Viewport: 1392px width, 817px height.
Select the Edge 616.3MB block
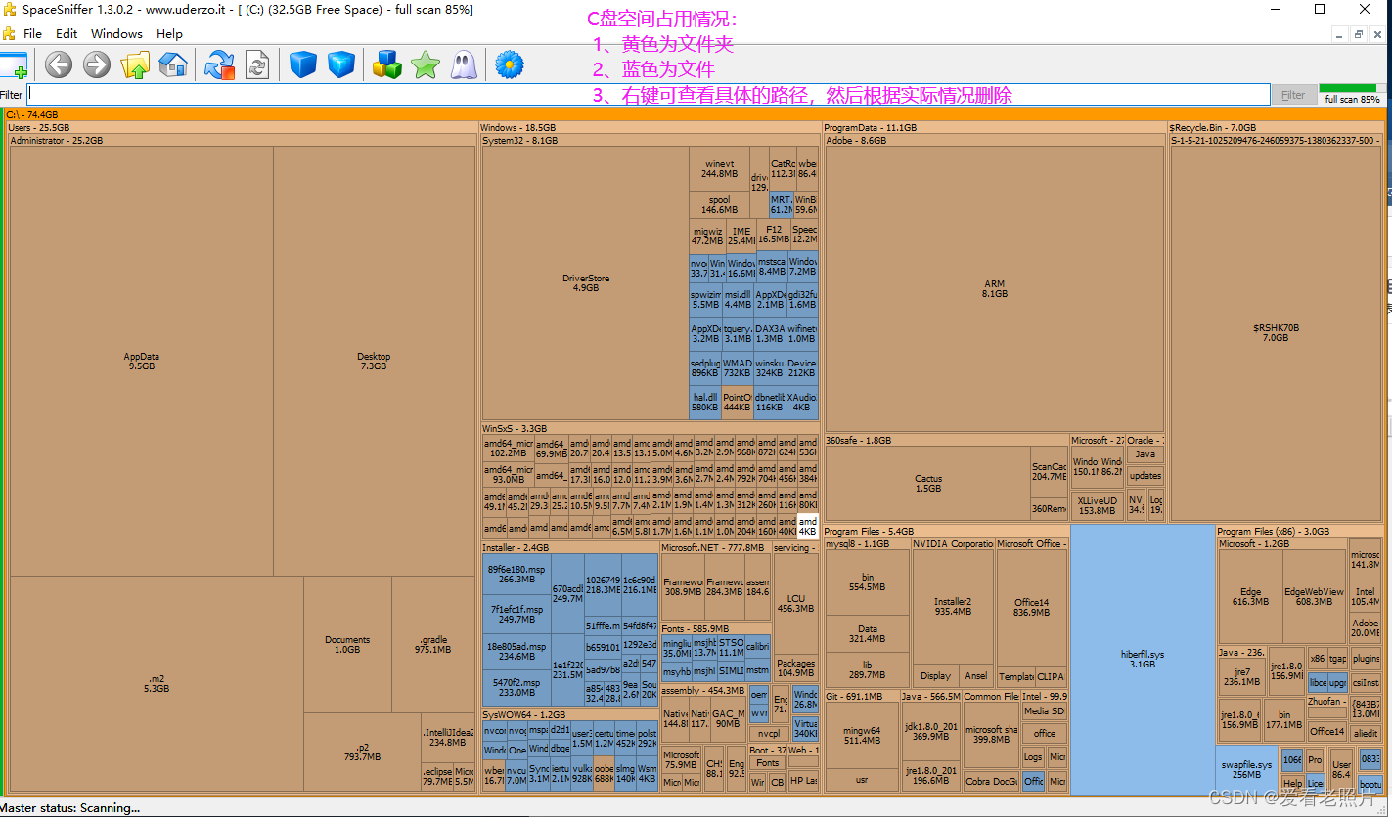[1251, 596]
